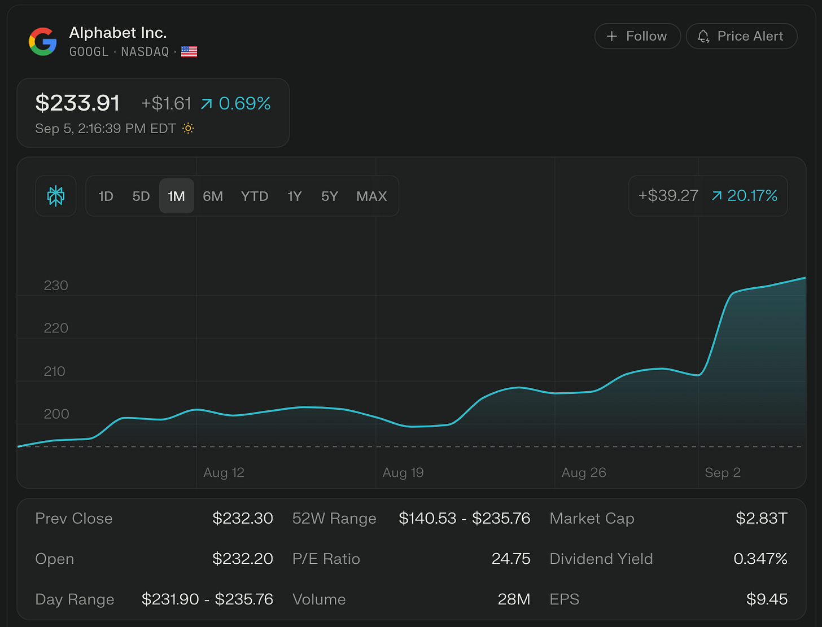Select the 1M range tab
Image resolution: width=822 pixels, height=627 pixels.
point(177,196)
